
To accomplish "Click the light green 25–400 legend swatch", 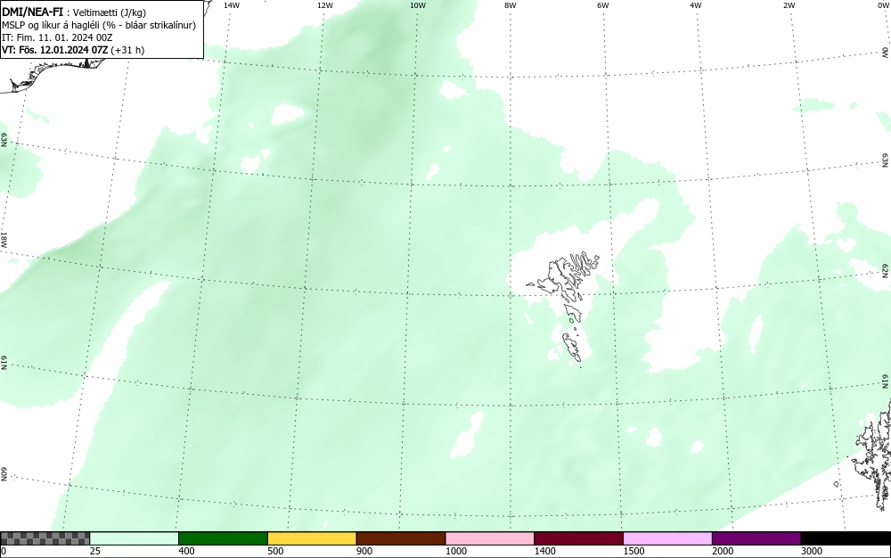I will tap(135, 538).
